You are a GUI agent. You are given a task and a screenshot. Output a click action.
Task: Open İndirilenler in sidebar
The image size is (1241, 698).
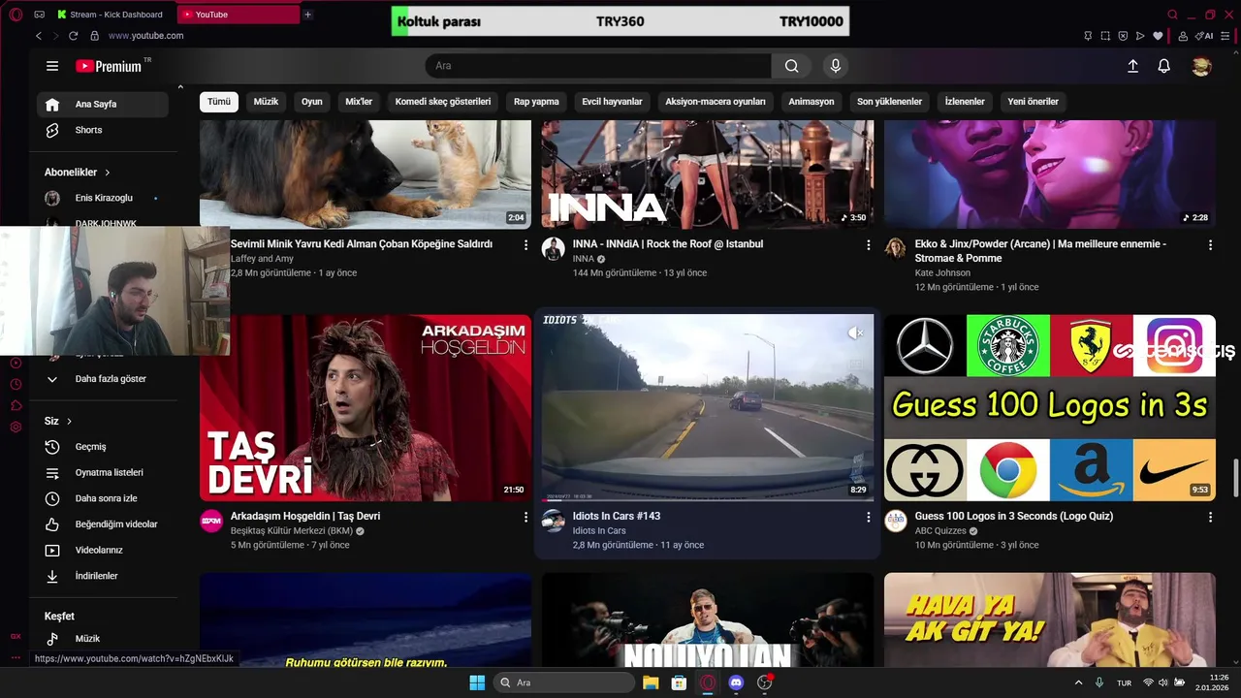click(103, 576)
